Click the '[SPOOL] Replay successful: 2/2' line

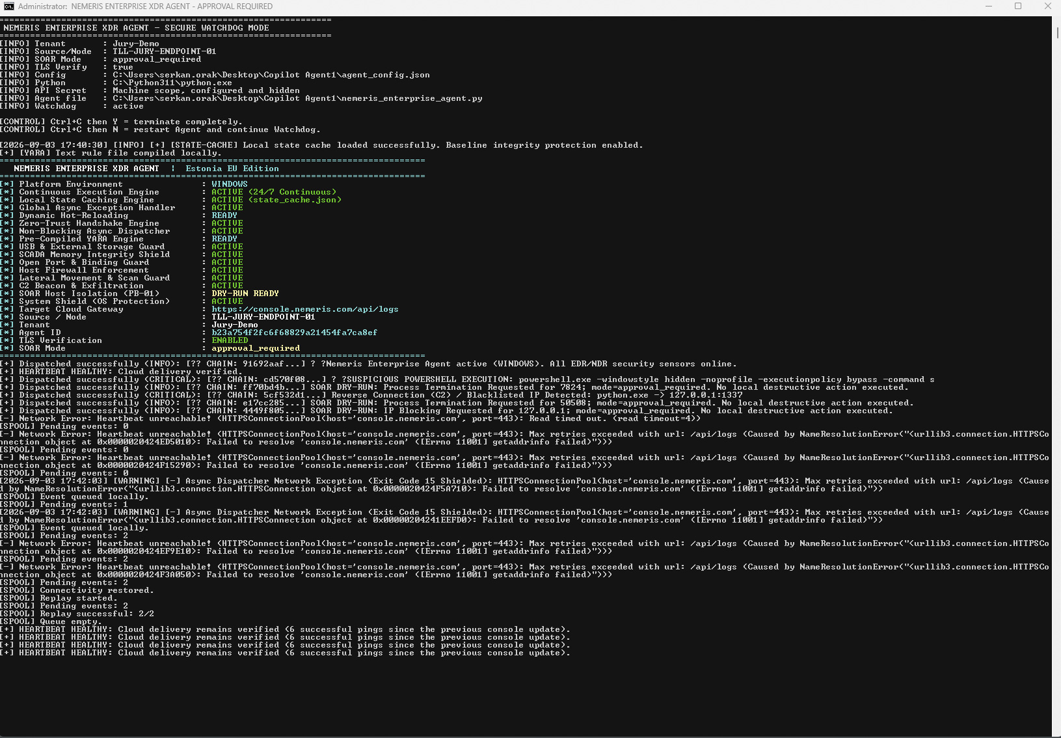pos(77,614)
